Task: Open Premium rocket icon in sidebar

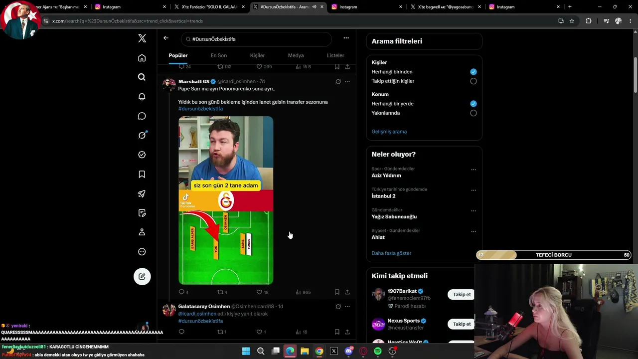Action: click(x=142, y=193)
